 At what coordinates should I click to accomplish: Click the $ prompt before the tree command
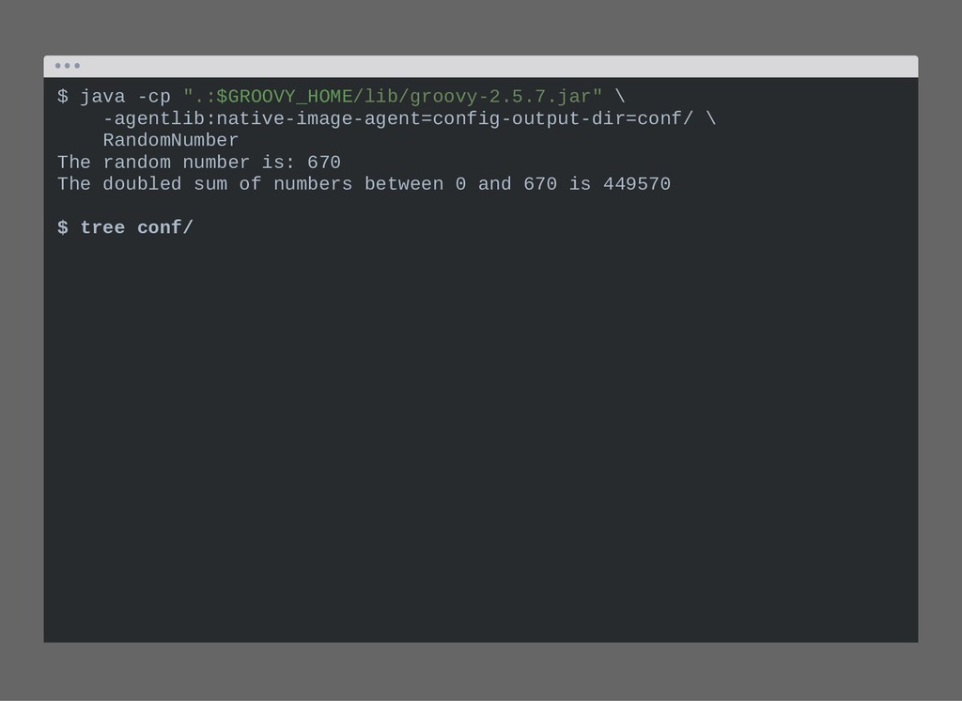pyautogui.click(x=63, y=227)
